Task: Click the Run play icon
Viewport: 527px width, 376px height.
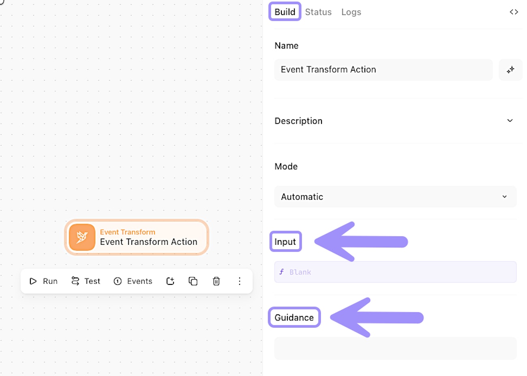Action: coord(33,281)
